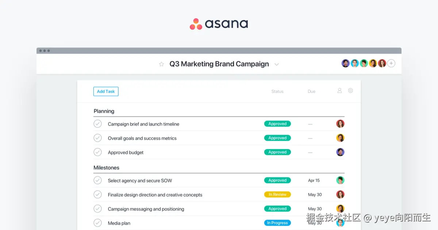Expand the project title dropdown chevron

277,65
